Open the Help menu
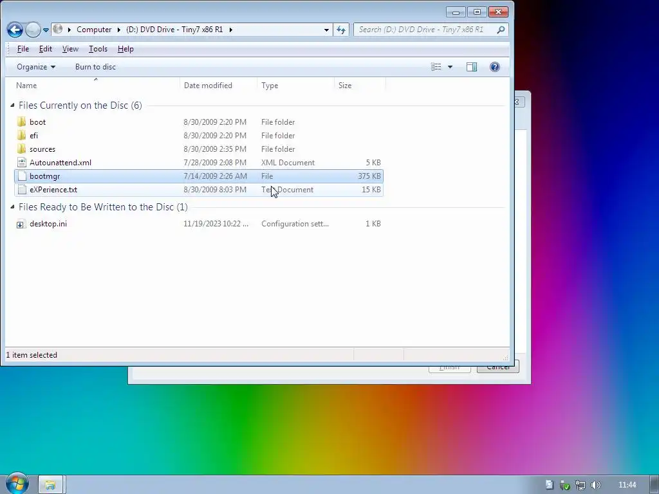This screenshot has height=494, width=659. 125,49
